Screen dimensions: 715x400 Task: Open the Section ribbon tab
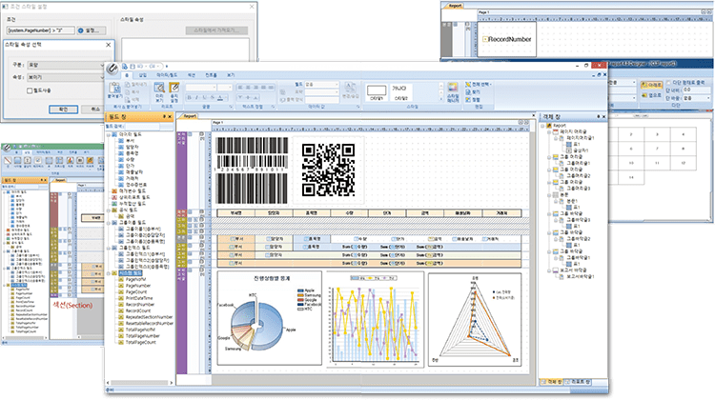click(192, 75)
